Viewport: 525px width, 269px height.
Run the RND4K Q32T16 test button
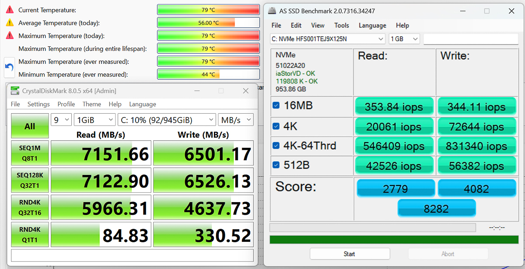click(30, 208)
